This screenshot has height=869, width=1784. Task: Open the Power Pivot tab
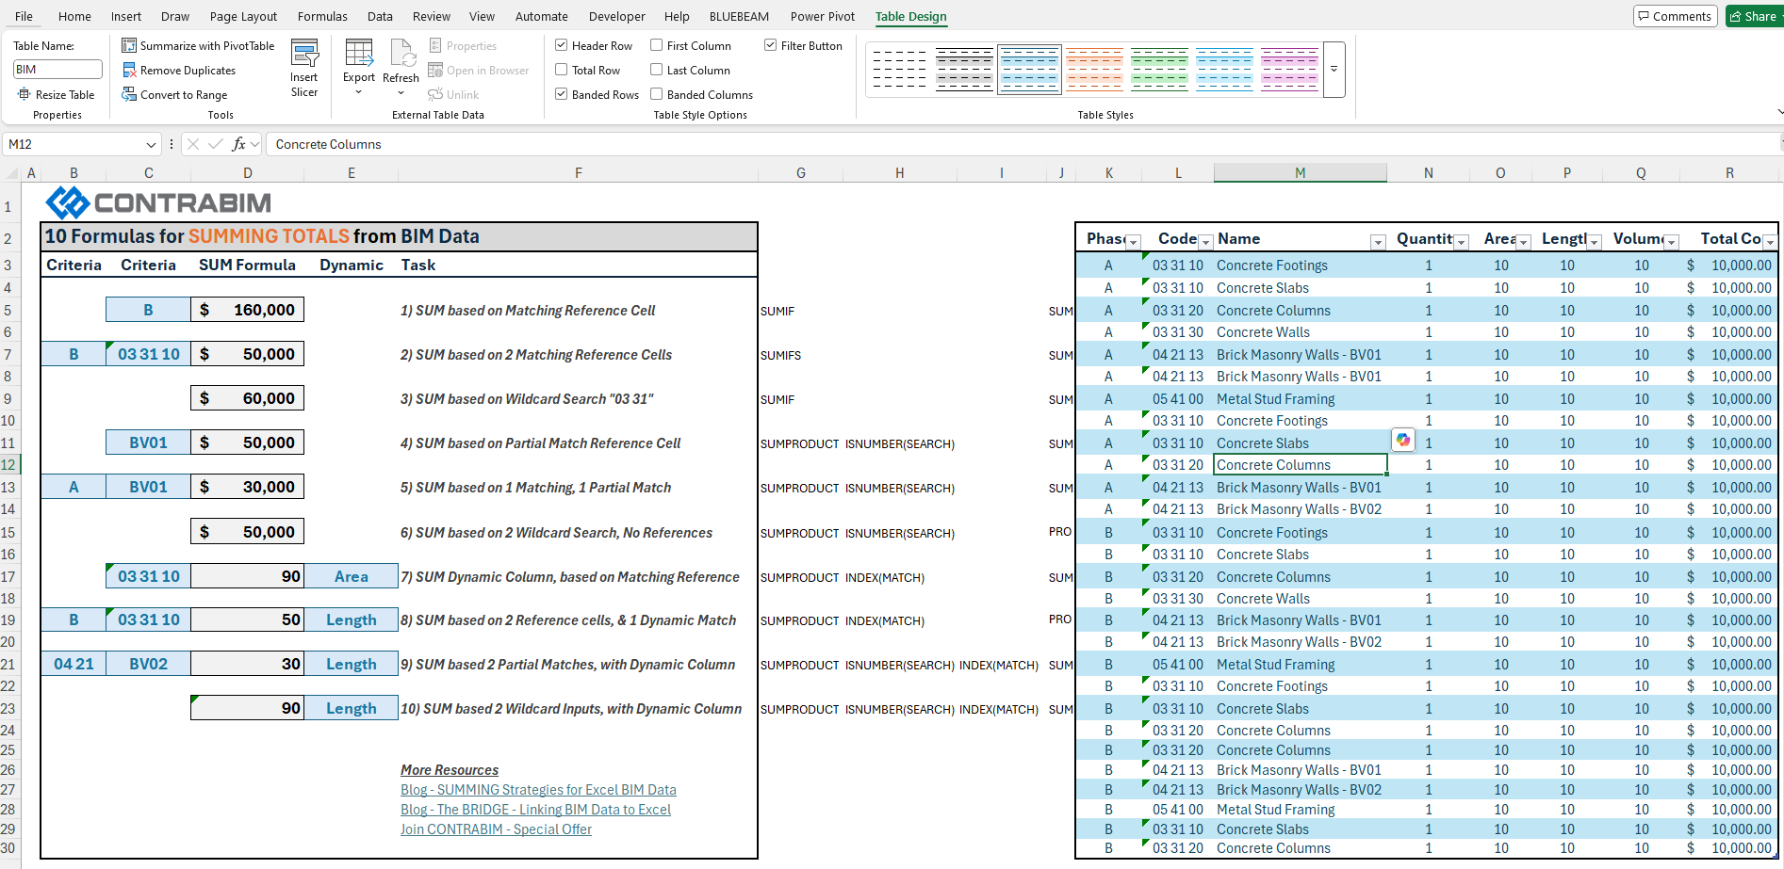(x=822, y=16)
